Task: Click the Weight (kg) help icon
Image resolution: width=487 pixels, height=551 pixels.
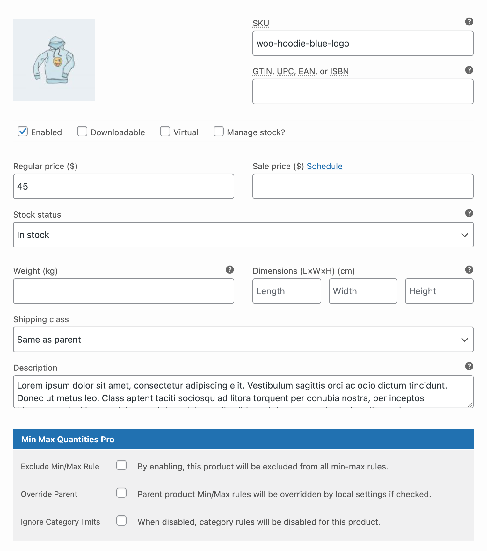Action: [x=229, y=270]
